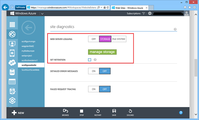Open the browser Home icon

(185, 7)
